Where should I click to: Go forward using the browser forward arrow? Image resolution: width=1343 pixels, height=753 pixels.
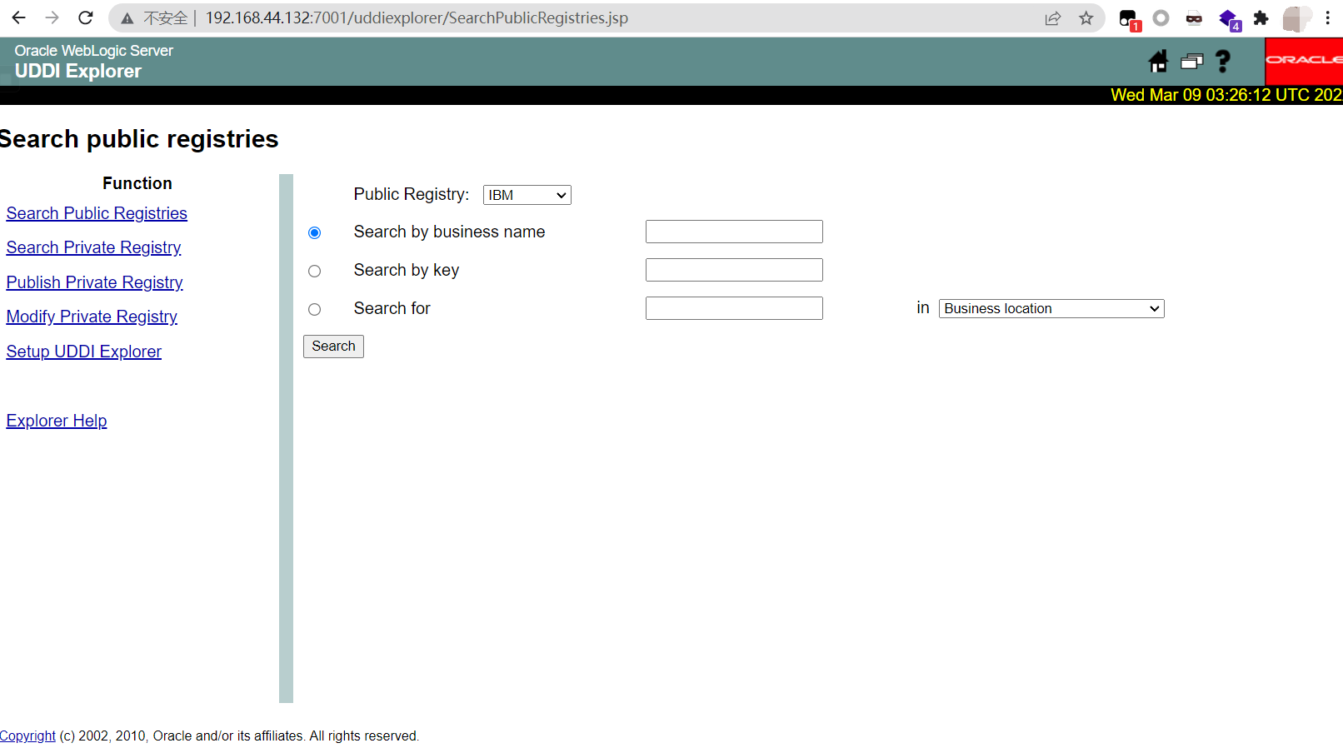pyautogui.click(x=52, y=17)
